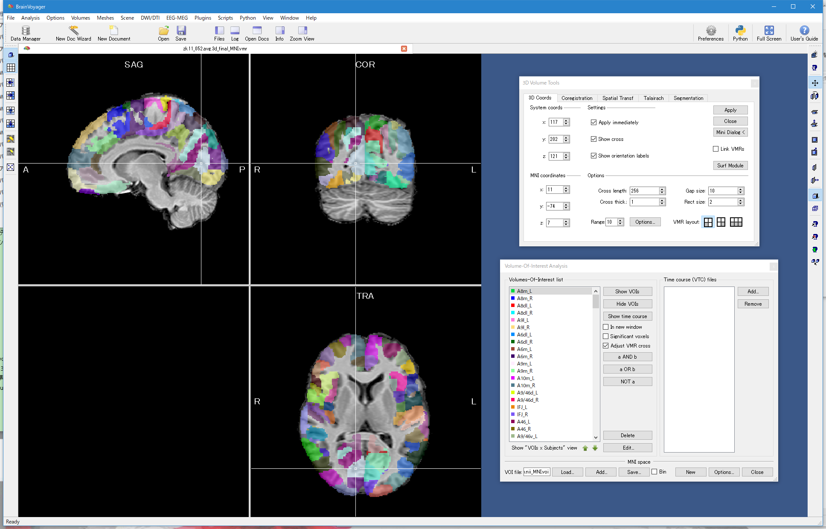Select the 2x2 VMR layout icon
Screen dimensions: 826x529
tap(708, 222)
